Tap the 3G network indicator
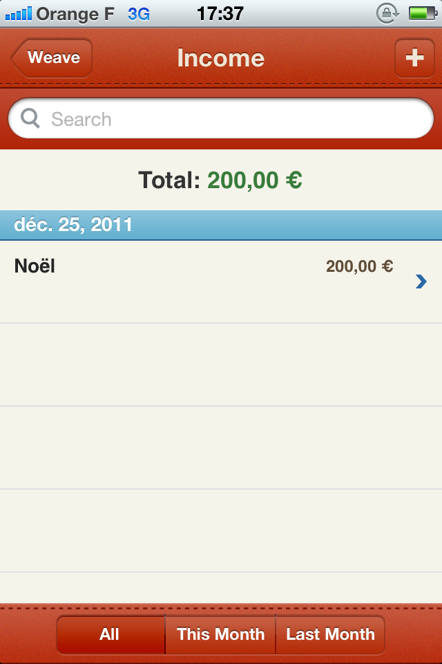 [138, 13]
